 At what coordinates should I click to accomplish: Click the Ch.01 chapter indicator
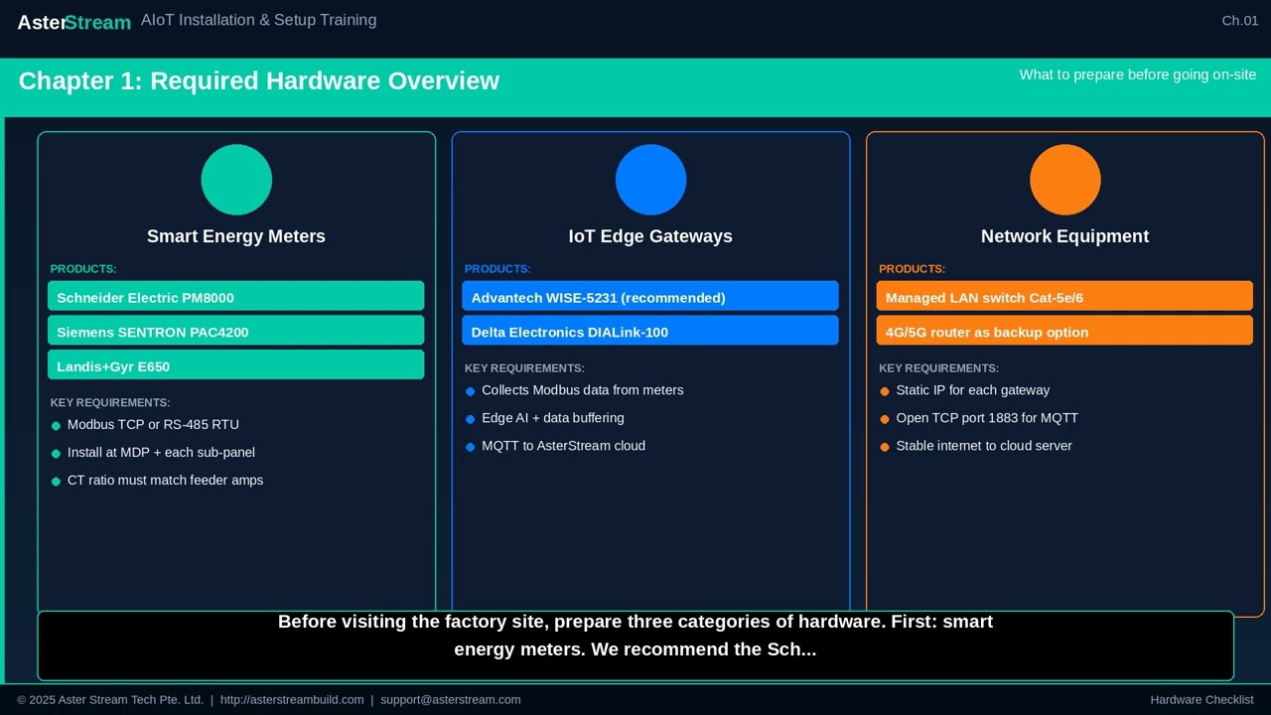click(x=1240, y=21)
